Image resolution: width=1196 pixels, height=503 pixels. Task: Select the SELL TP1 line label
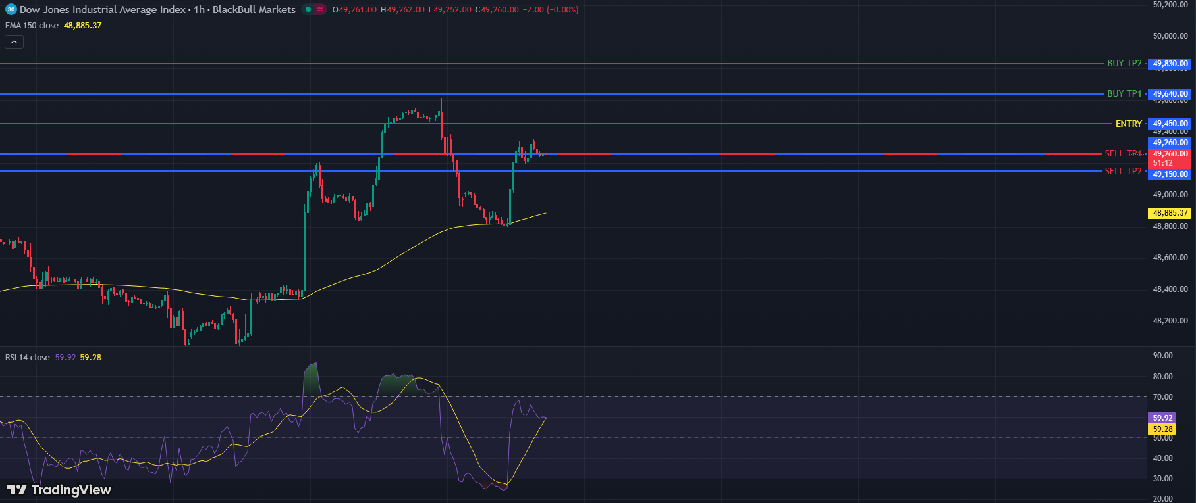pyautogui.click(x=1123, y=154)
